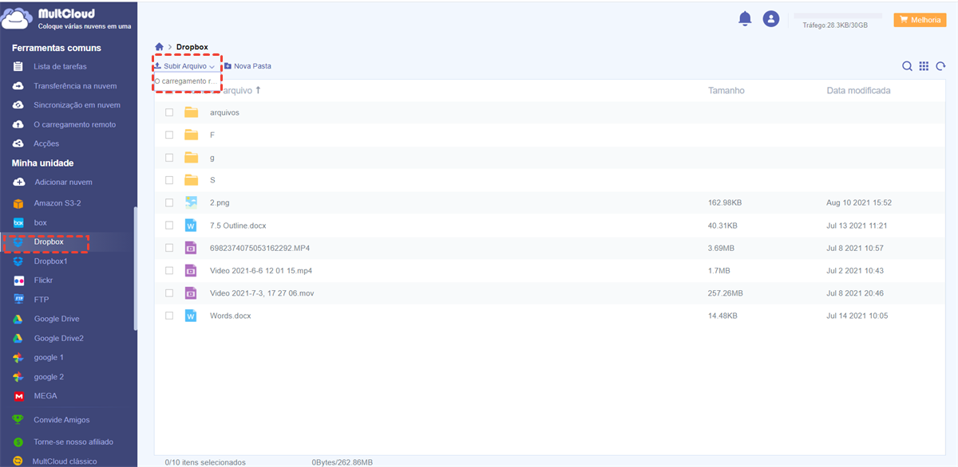Click the google 1 pinwheel icon
Screen dimensions: 958x467
pyautogui.click(x=18, y=358)
